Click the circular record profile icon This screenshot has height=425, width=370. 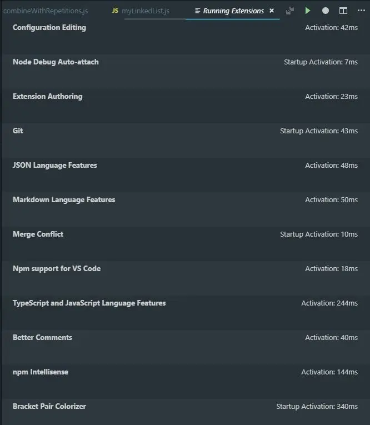pos(325,11)
